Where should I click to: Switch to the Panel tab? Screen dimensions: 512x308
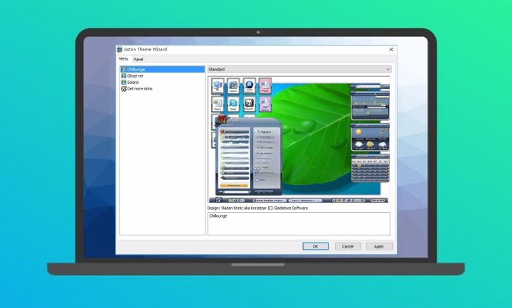tap(139, 59)
